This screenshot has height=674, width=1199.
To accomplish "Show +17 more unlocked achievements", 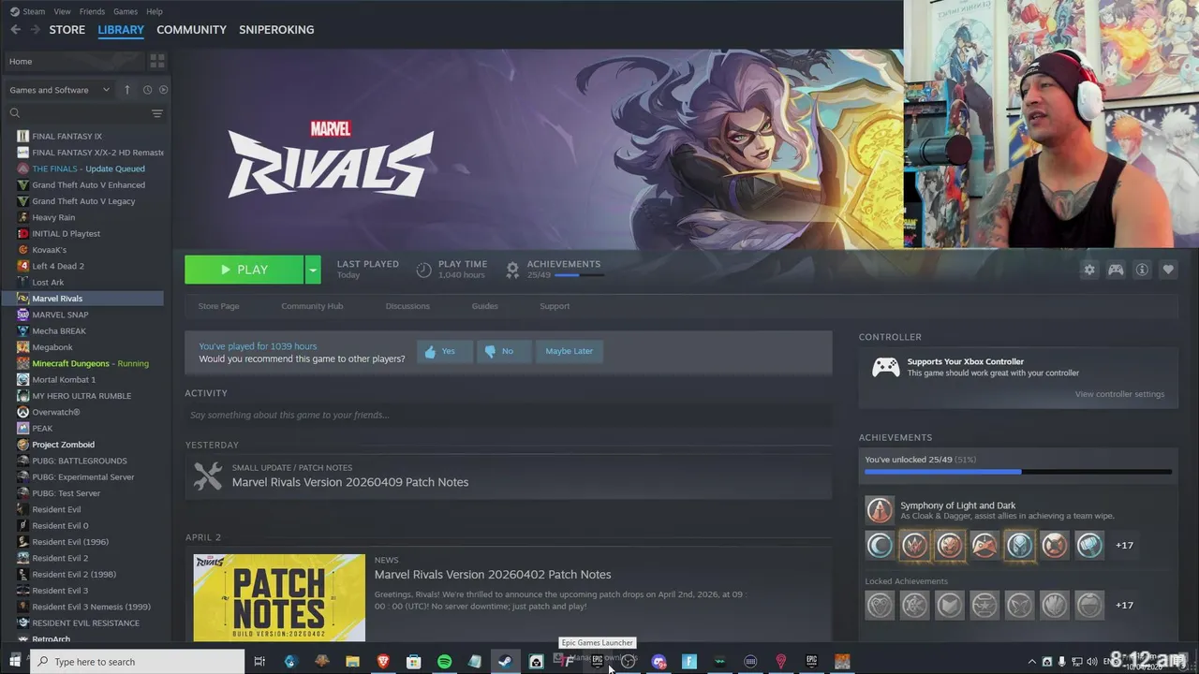I will pyautogui.click(x=1124, y=545).
